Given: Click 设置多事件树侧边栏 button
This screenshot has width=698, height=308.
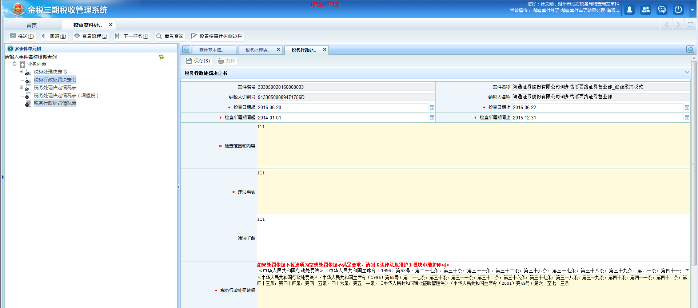Looking at the screenshot, I should click(217, 36).
